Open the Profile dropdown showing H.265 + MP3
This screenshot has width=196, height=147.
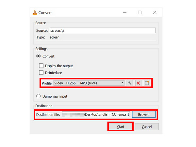click(89, 83)
